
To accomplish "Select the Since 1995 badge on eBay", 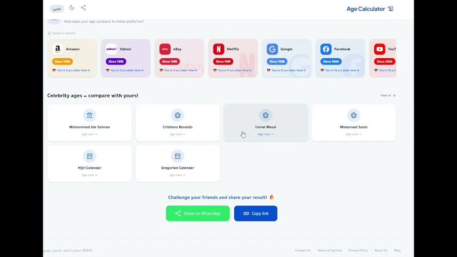I will pos(170,62).
